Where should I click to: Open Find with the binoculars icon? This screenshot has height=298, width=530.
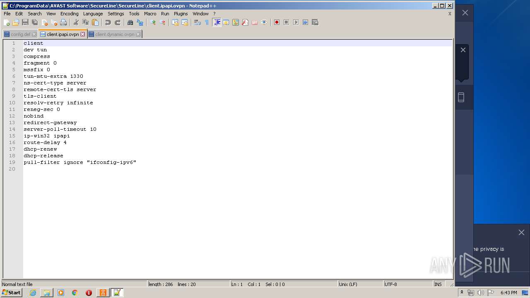[x=130, y=22]
